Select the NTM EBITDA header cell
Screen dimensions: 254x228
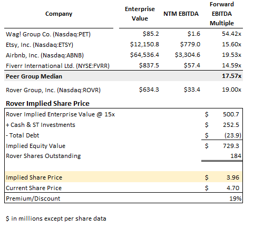pyautogui.click(x=181, y=14)
